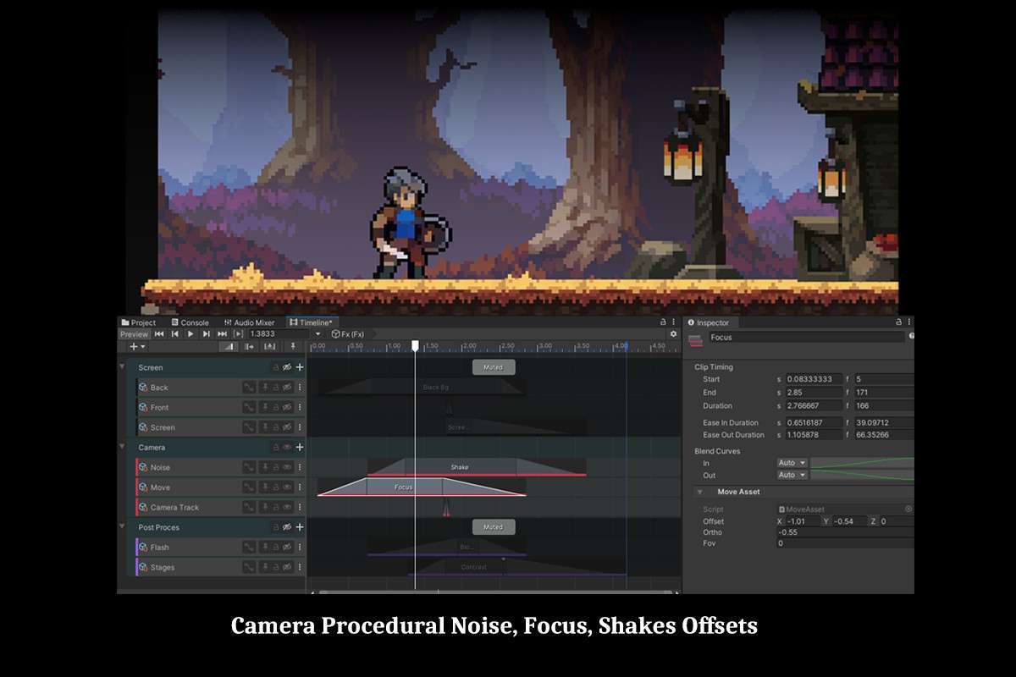Image resolution: width=1016 pixels, height=677 pixels.
Task: Collapse the Move Asset section
Action: [x=700, y=492]
